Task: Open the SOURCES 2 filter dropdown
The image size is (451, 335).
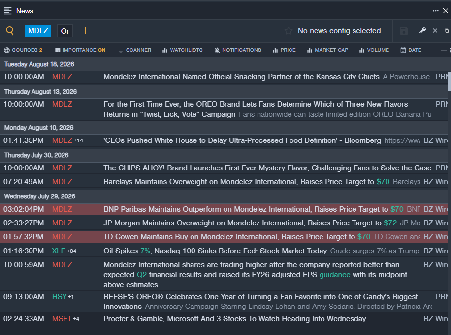Action: (23, 50)
